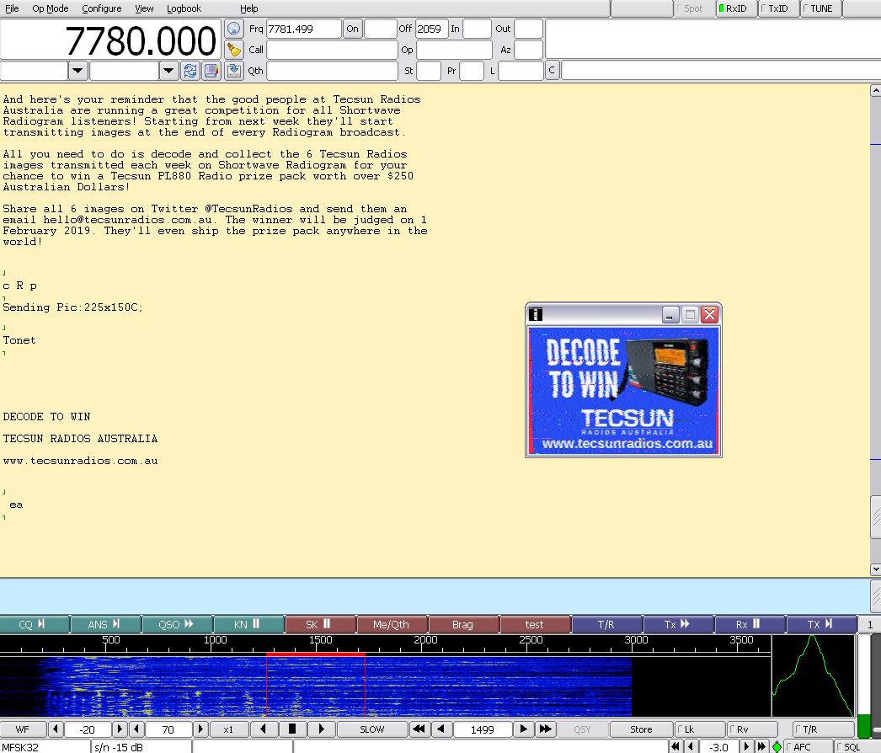Open the Logbook menu
Viewport: 881px width, 753px height.
pos(184,8)
